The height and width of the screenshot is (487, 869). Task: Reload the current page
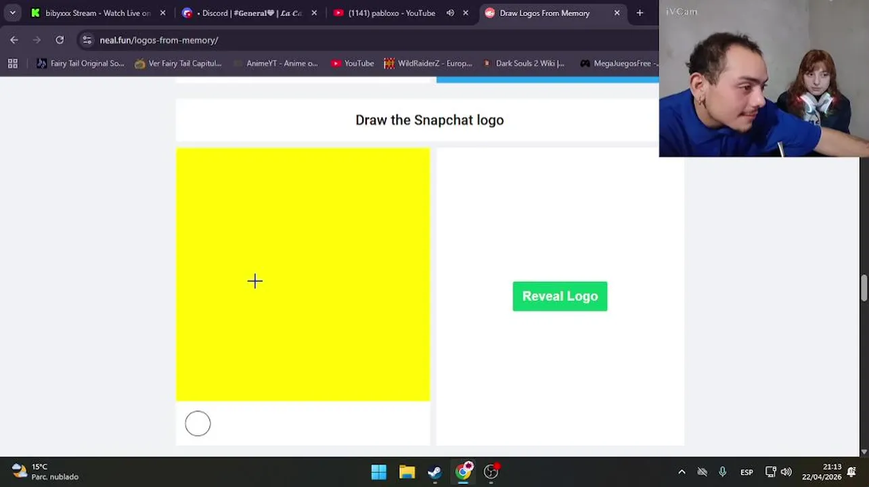(x=60, y=40)
